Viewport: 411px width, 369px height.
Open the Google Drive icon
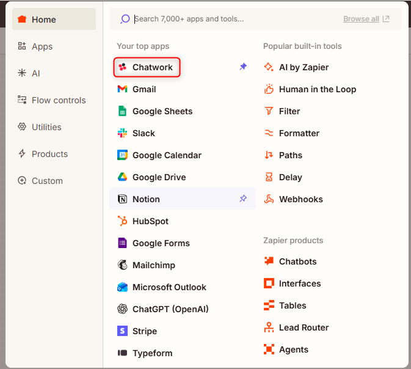[122, 177]
